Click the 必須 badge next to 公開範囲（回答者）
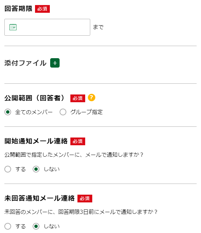This screenshot has width=201, height=233. click(78, 98)
